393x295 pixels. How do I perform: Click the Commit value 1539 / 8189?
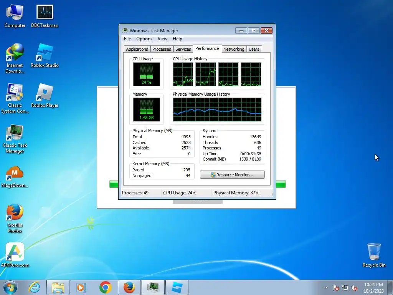(250, 159)
